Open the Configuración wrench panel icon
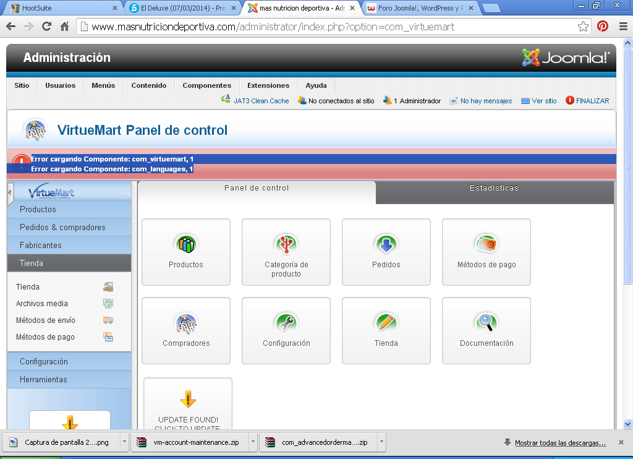Viewport: 633px width, 459px height. coord(286,330)
